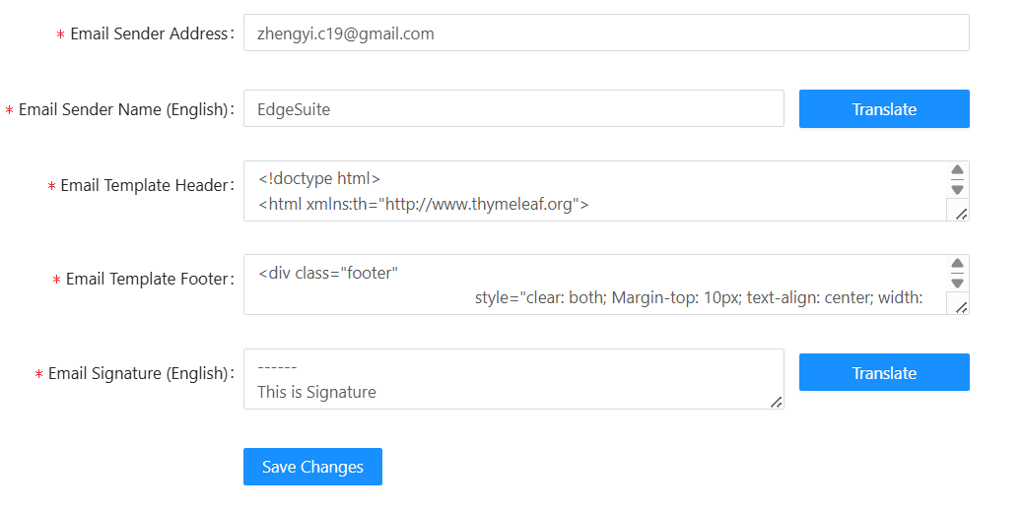The width and height of the screenshot is (1023, 509).
Task: Click the "Email Template Footer" label
Action: click(x=149, y=279)
